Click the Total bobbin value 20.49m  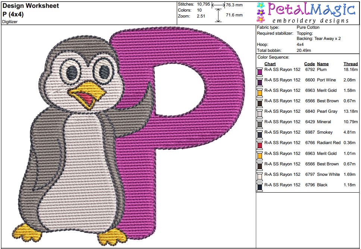(304, 50)
